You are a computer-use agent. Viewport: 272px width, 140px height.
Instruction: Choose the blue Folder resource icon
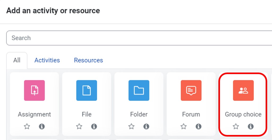pos(139,91)
